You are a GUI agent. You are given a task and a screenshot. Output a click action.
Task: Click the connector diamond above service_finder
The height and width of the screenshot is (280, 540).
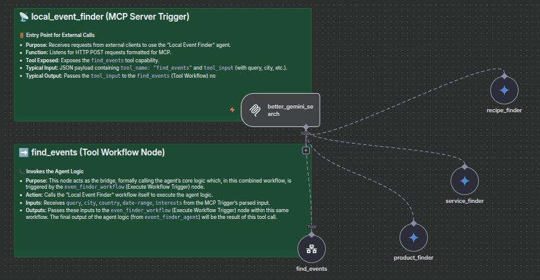(464, 165)
